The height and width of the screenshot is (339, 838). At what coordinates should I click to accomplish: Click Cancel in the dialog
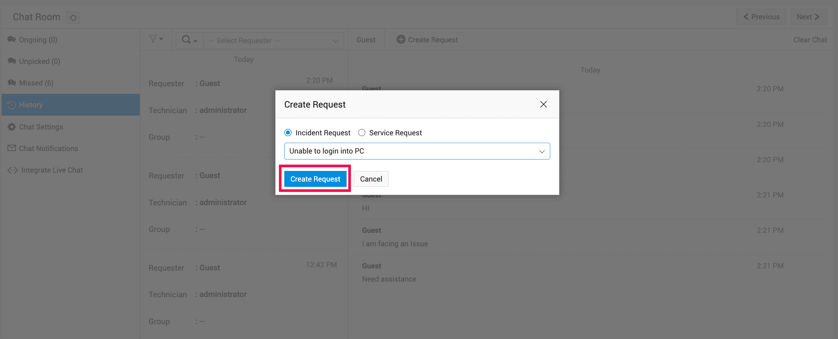[x=371, y=179]
